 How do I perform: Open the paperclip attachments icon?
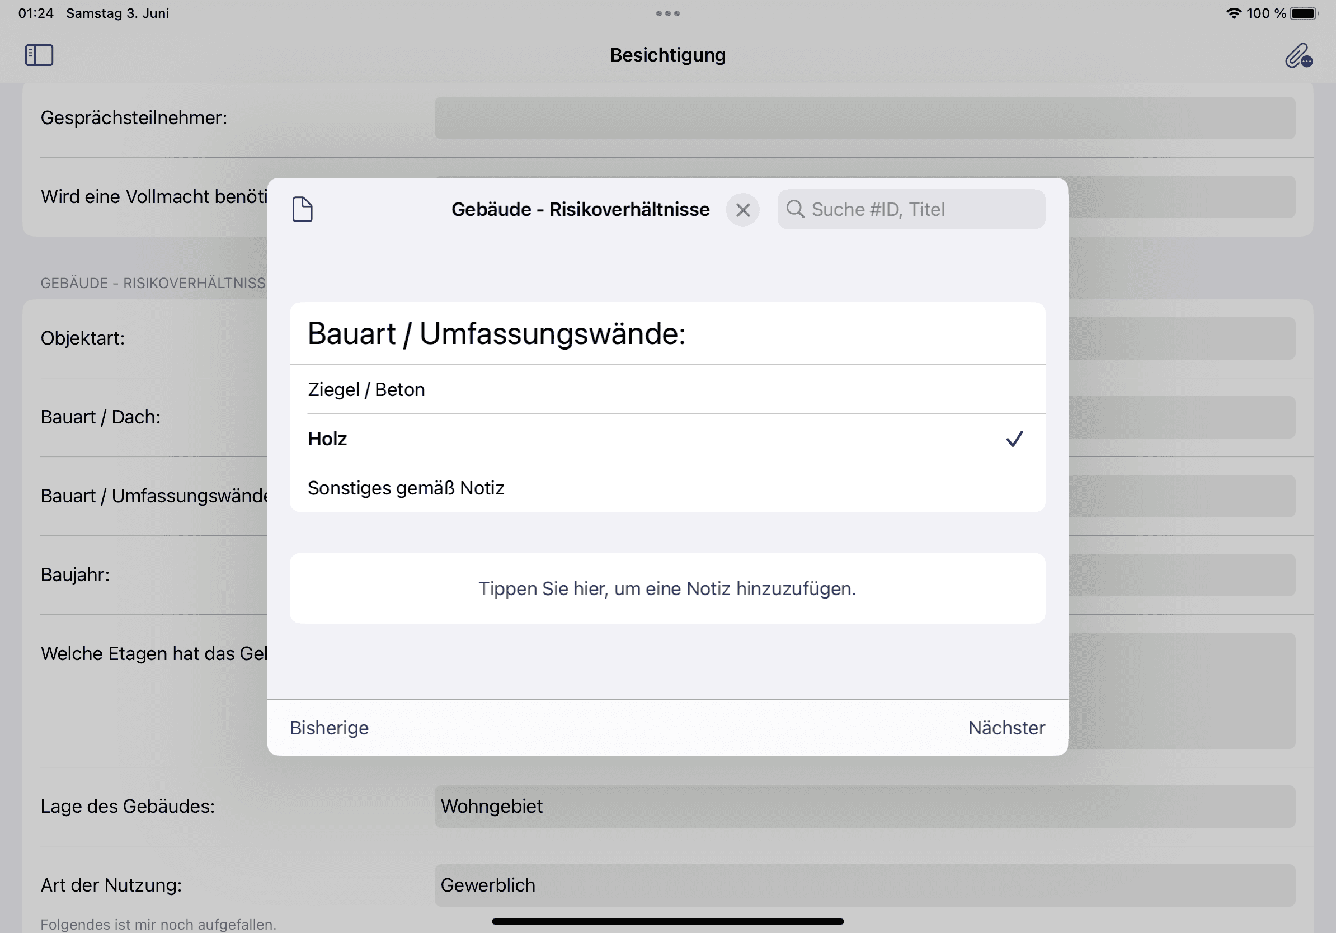click(1297, 56)
